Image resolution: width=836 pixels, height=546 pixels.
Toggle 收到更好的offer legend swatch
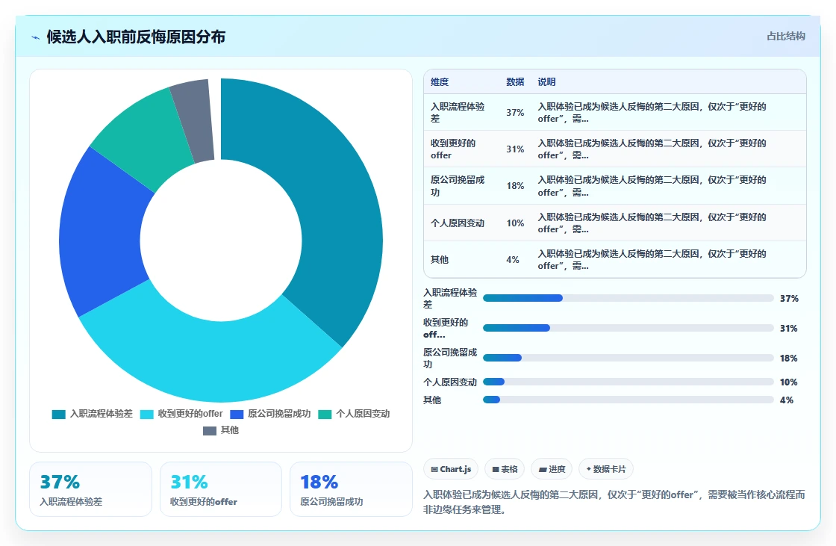tap(146, 415)
